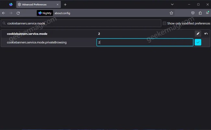211x130 pixels.
Task: Open a new tab with plus button
Action: [65, 5]
